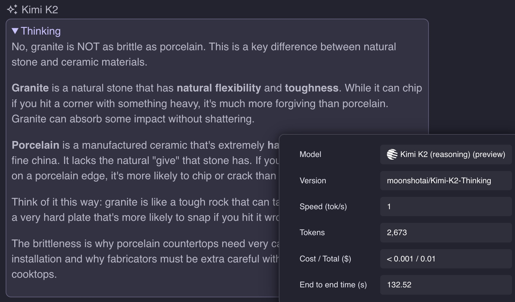515x302 pixels.
Task: Click the cost value < 0.001 / 0.01
Action: (x=411, y=259)
